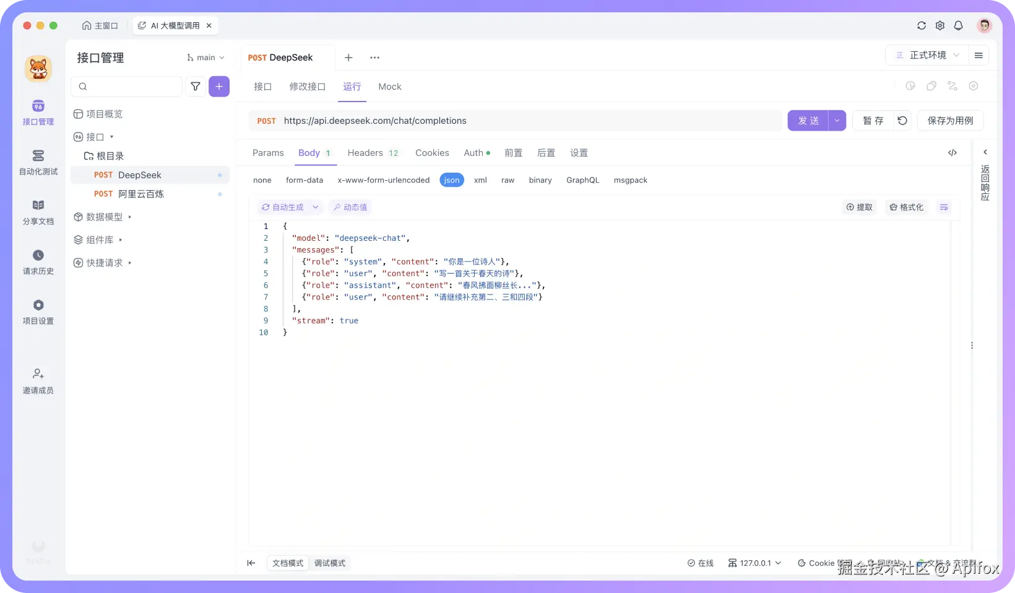This screenshot has height=593, width=1015.
Task: Select the GraphQL body type
Action: coord(583,180)
